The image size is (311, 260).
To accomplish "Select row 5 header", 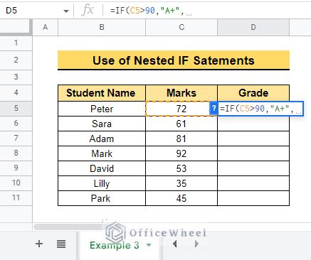I will click(x=16, y=108).
